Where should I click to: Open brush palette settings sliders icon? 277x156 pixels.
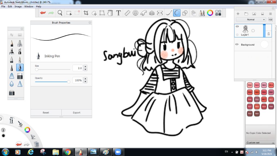click(12, 35)
